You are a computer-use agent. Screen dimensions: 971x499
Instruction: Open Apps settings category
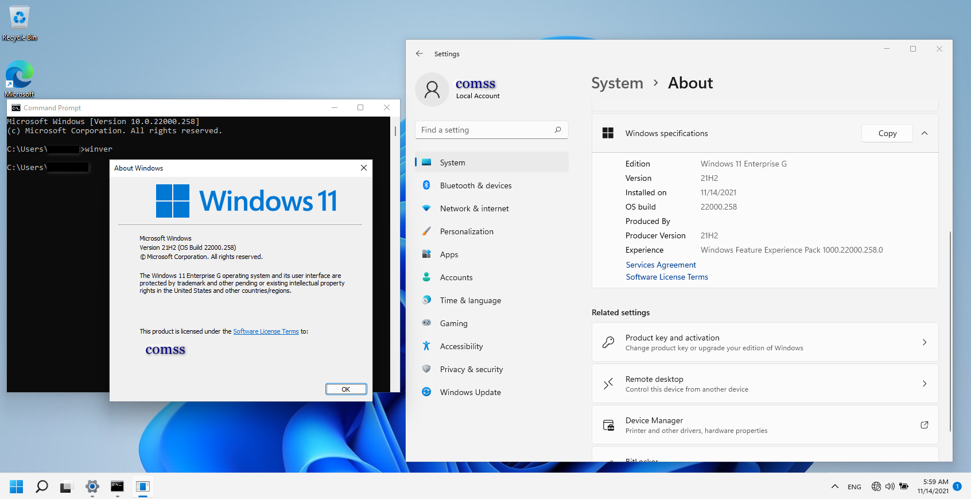(491, 254)
